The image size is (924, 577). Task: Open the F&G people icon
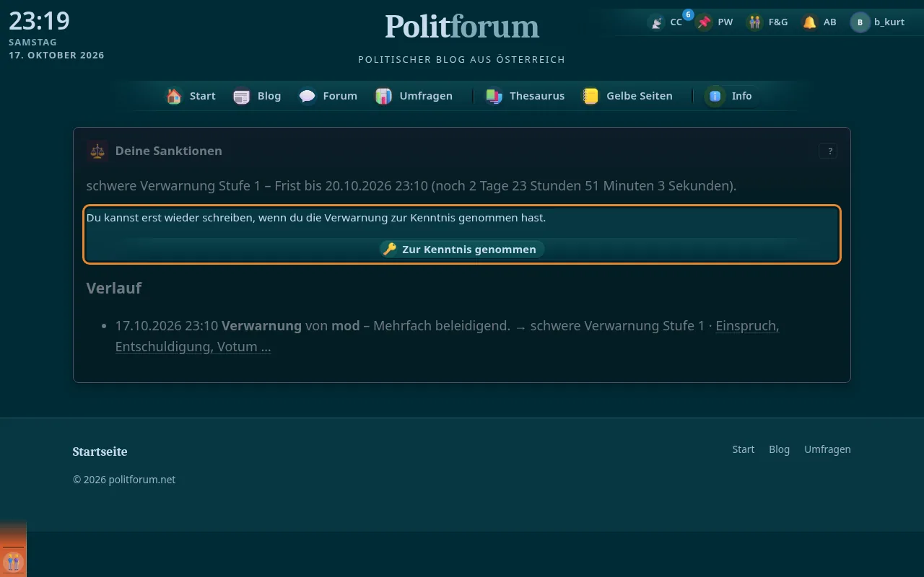(755, 22)
